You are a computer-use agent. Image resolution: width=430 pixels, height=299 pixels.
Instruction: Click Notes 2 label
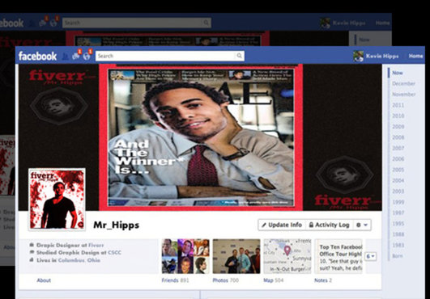pos(323,280)
